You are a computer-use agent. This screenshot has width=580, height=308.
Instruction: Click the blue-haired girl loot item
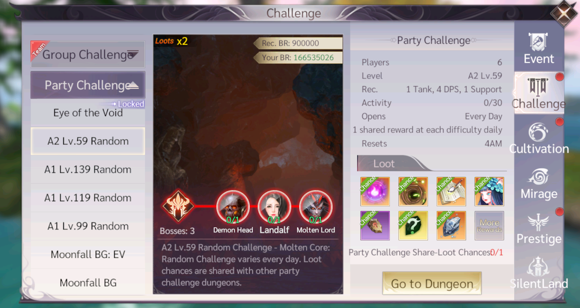pyautogui.click(x=489, y=191)
